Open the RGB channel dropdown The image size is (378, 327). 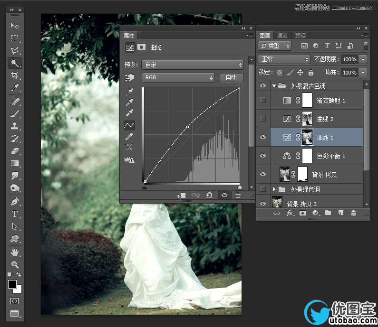point(178,77)
